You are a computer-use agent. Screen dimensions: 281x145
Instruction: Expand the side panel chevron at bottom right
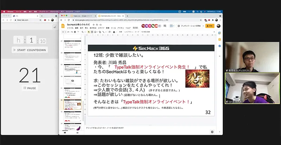click(x=220, y=132)
